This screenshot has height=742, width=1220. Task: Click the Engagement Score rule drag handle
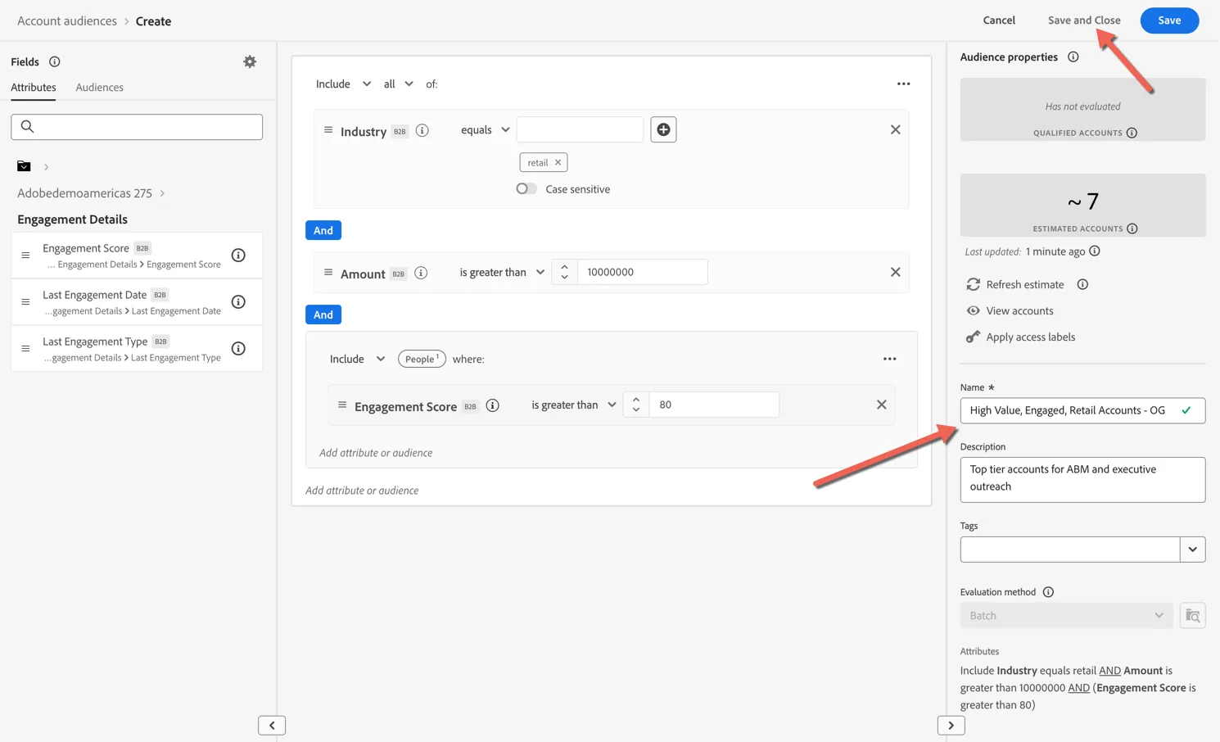click(x=342, y=405)
